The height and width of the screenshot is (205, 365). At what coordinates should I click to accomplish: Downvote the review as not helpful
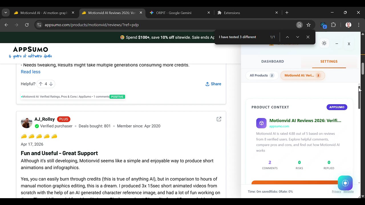(51, 84)
